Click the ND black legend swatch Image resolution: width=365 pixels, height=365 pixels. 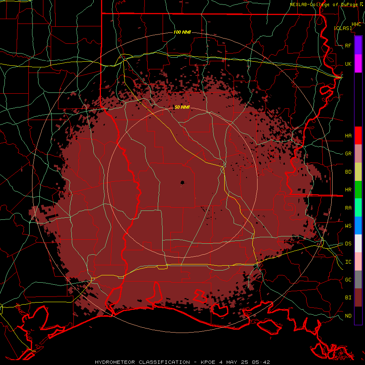(358, 316)
